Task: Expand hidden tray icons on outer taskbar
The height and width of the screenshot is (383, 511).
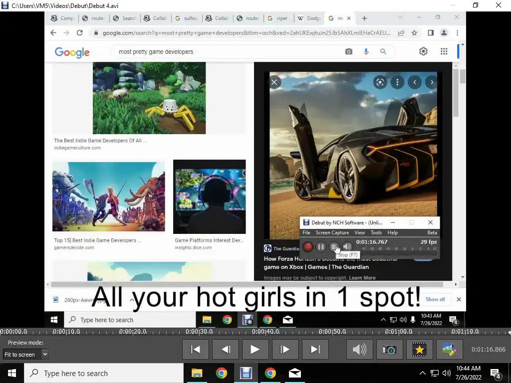Action: click(422, 373)
